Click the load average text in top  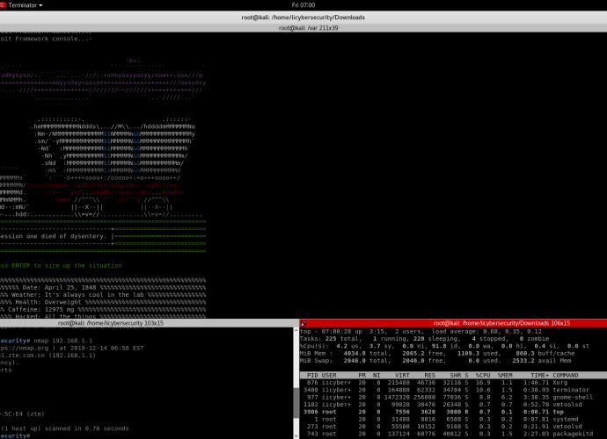[x=486, y=331]
